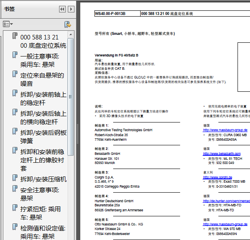
Task: Click the 书签 panel title
Action: click(x=9, y=9)
